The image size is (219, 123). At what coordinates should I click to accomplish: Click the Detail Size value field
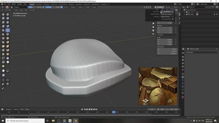coord(167,12)
